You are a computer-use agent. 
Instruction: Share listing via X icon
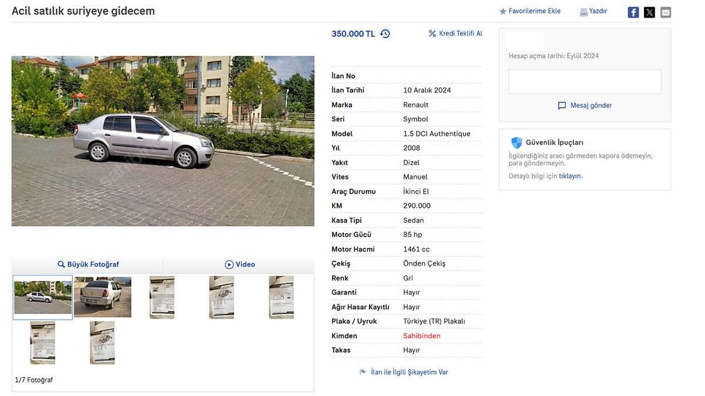[x=649, y=12]
